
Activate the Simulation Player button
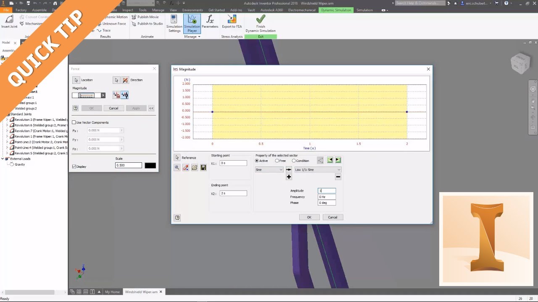click(x=192, y=23)
